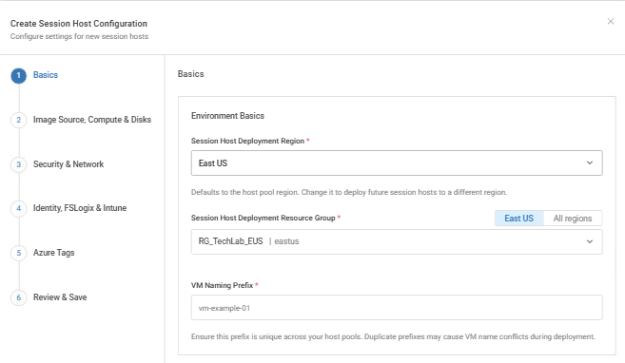Open Session Host Deployment Region dropdown
The image size is (625, 363).
[x=397, y=162]
